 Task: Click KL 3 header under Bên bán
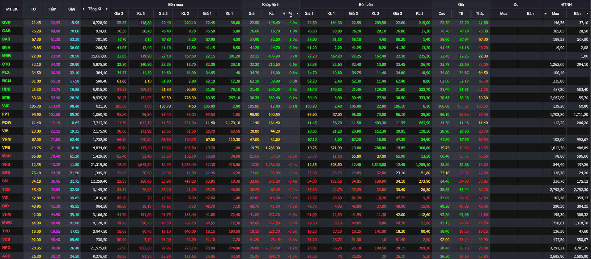click(419, 14)
